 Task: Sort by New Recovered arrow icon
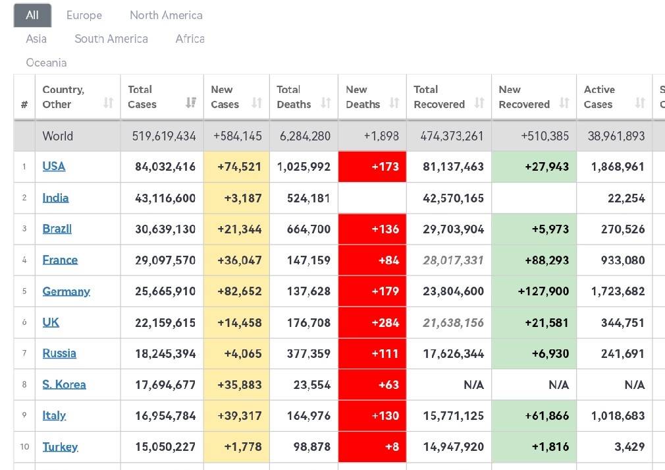click(x=564, y=103)
